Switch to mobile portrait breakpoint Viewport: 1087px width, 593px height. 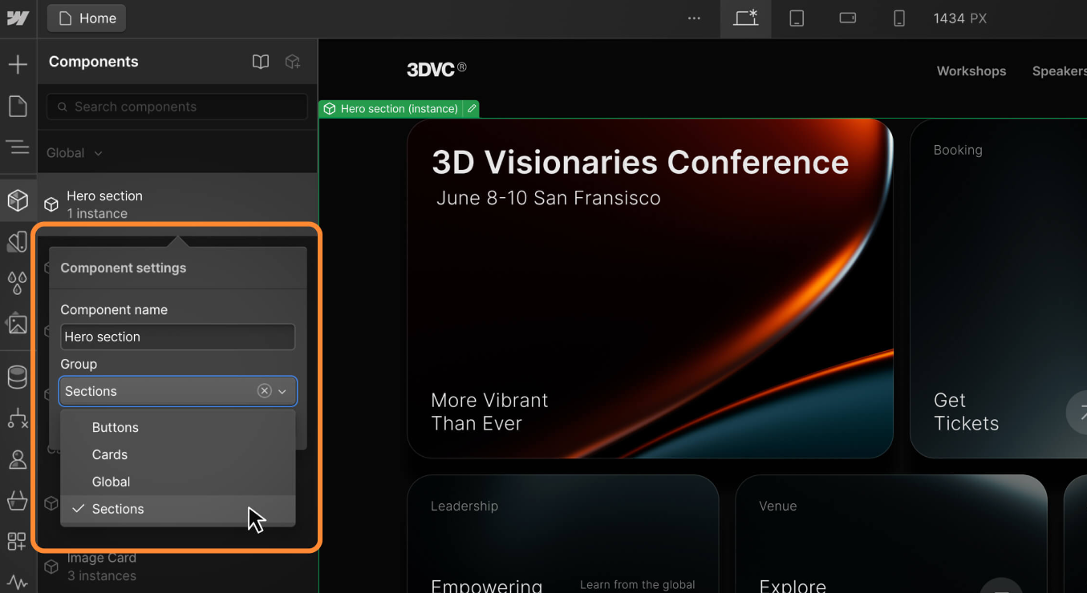(899, 18)
